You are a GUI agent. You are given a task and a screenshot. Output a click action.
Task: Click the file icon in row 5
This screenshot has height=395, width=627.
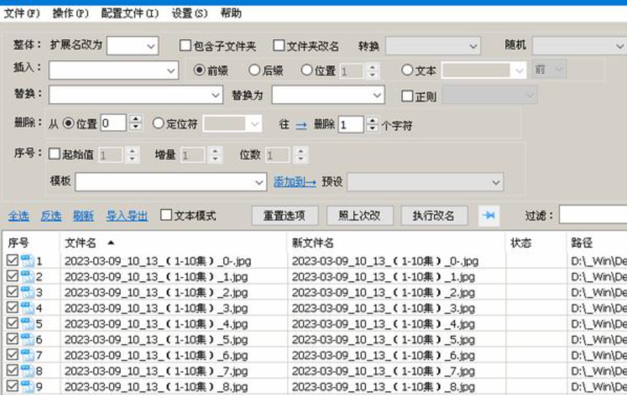point(27,324)
